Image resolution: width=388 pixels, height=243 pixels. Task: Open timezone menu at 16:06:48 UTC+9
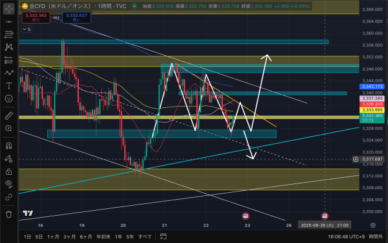point(346,237)
